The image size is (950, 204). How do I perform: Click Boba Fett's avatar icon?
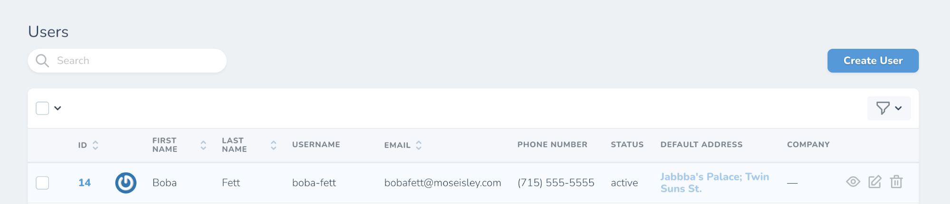pos(126,183)
